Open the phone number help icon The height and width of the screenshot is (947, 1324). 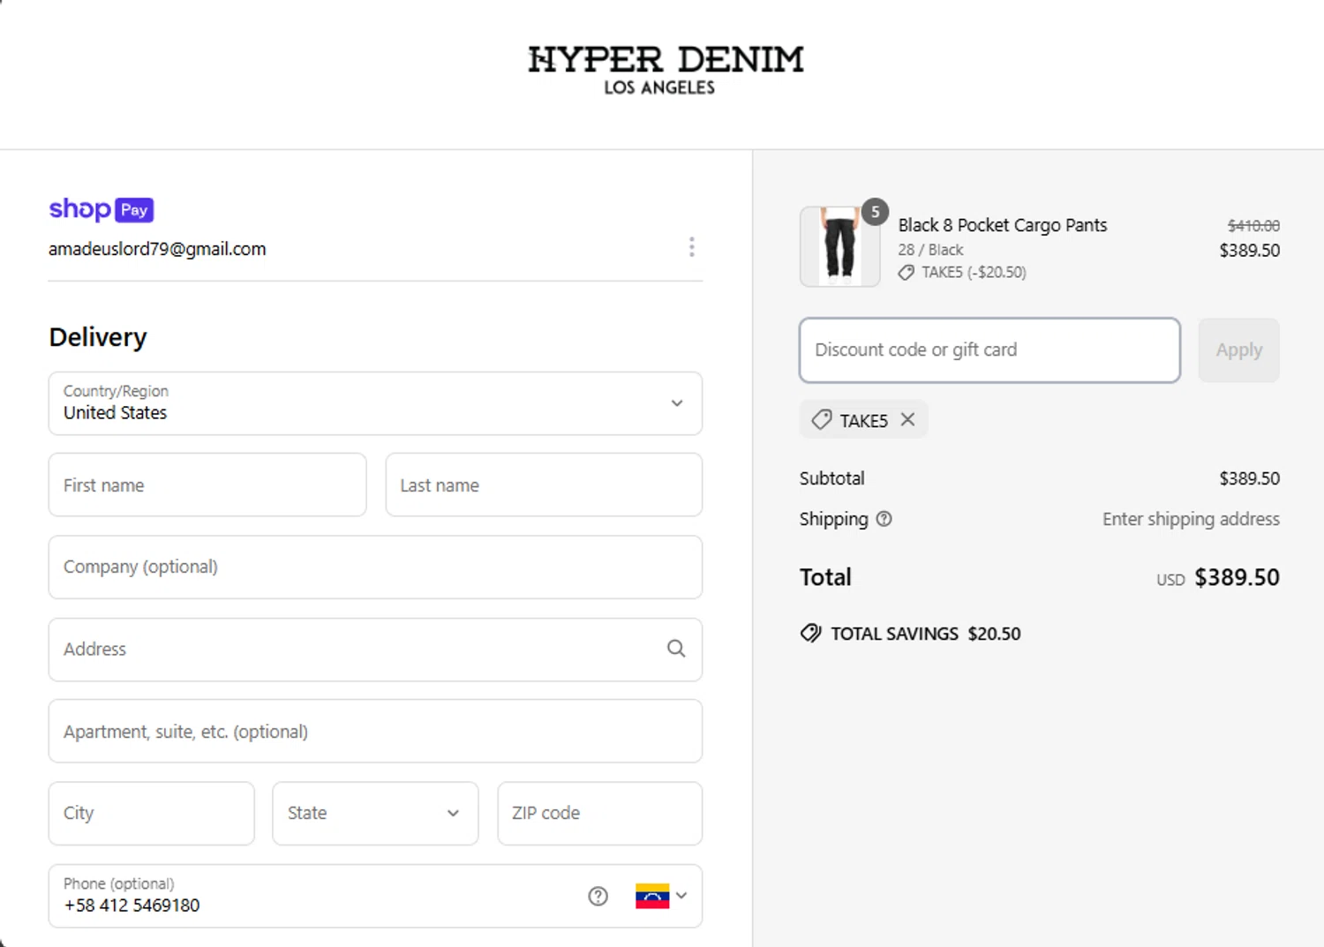598,896
